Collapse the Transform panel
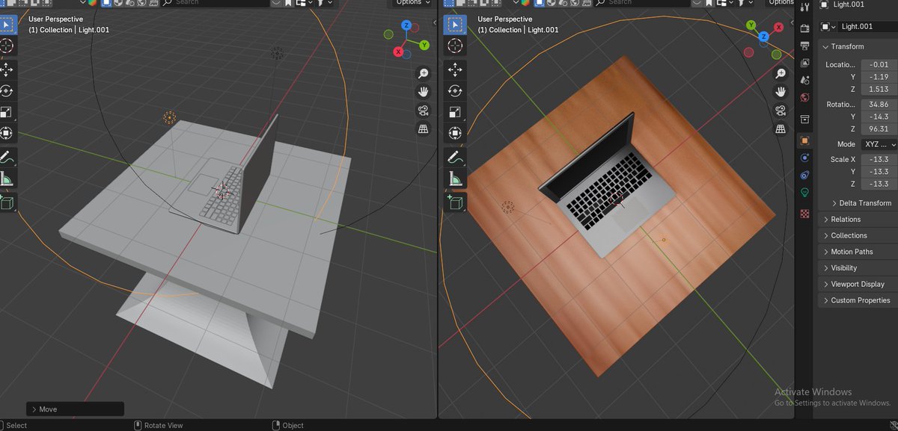This screenshot has width=898, height=431. tap(845, 46)
